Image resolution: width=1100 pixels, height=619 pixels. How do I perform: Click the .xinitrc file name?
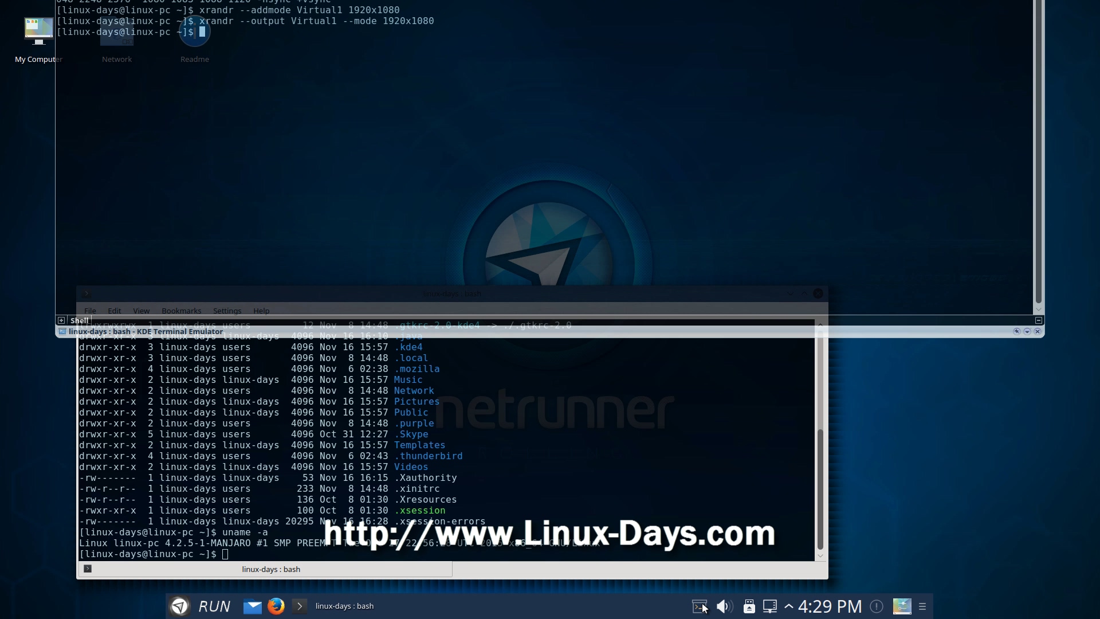(x=417, y=489)
